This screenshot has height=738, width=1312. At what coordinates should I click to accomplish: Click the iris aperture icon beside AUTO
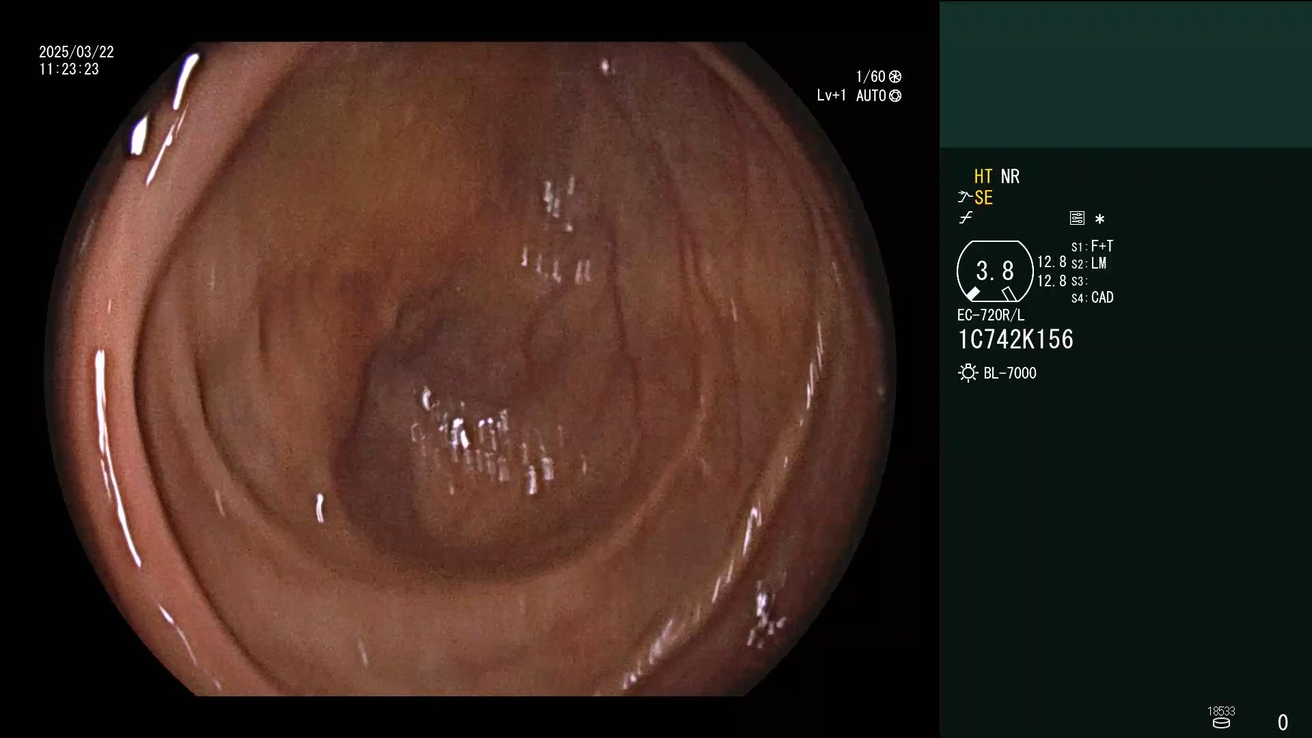click(895, 96)
